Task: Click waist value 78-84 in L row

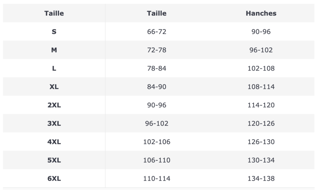Action: [157, 68]
